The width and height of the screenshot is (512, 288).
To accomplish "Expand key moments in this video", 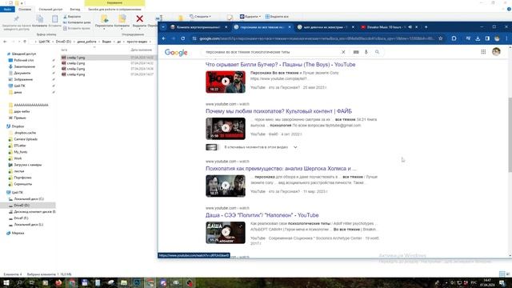I will [295, 147].
